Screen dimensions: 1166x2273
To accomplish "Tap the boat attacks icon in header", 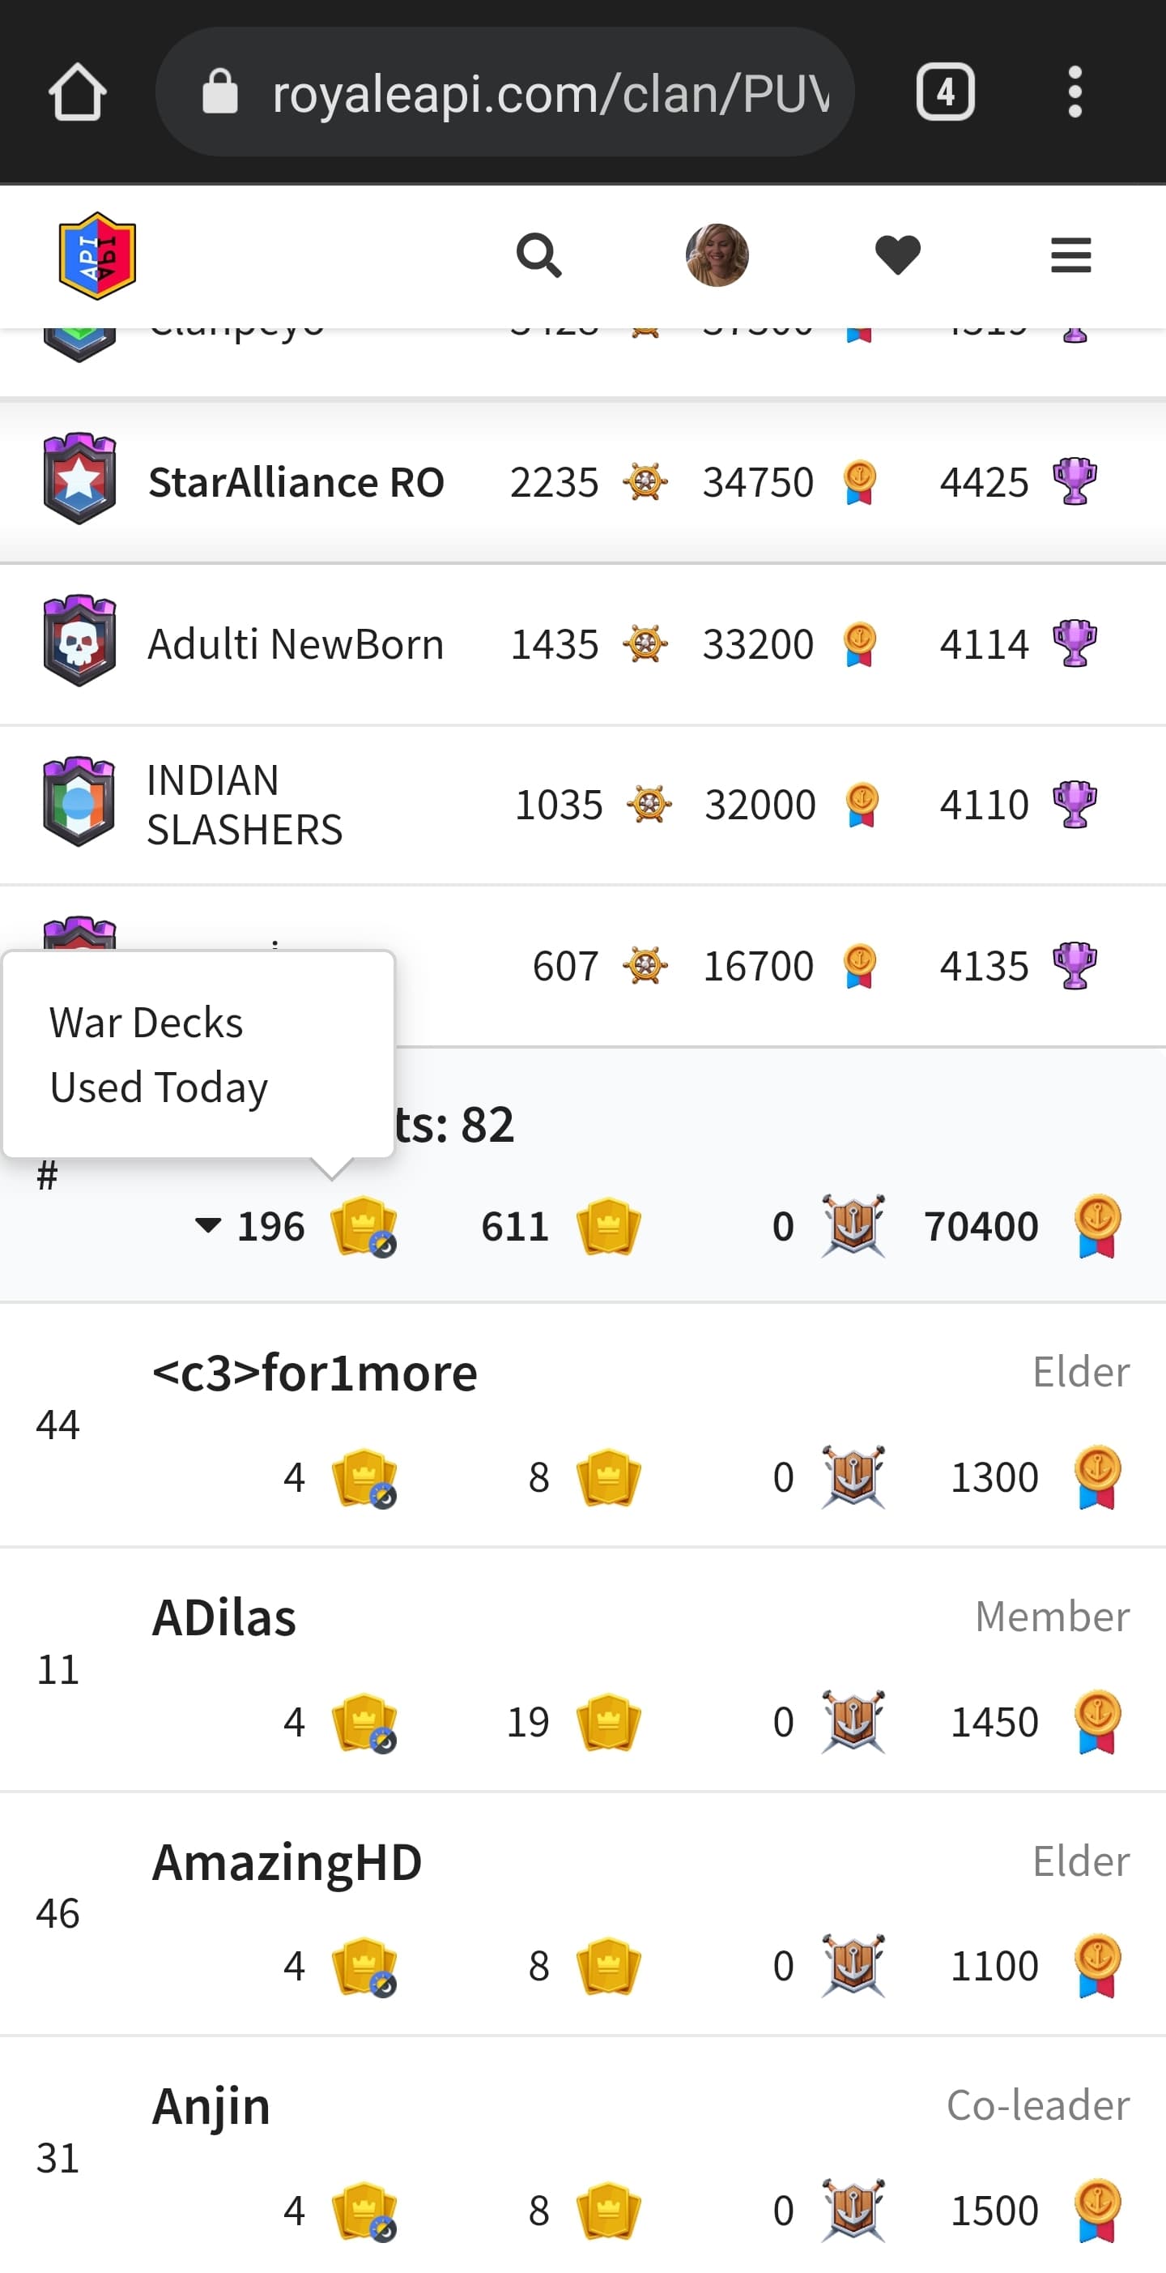I will [x=852, y=1227].
